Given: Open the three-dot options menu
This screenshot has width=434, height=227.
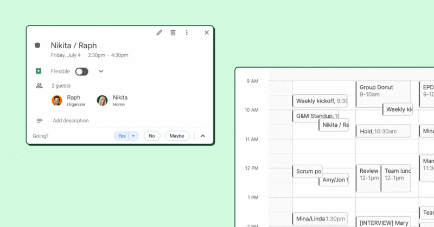Looking at the screenshot, I should pos(187,33).
